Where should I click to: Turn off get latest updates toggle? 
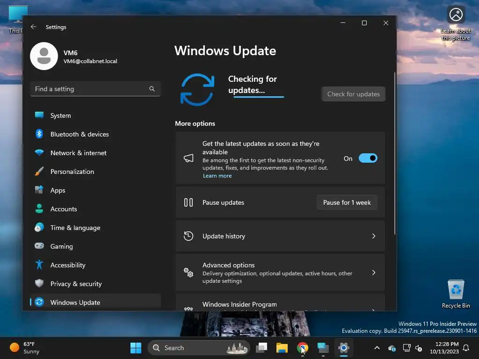(368, 158)
